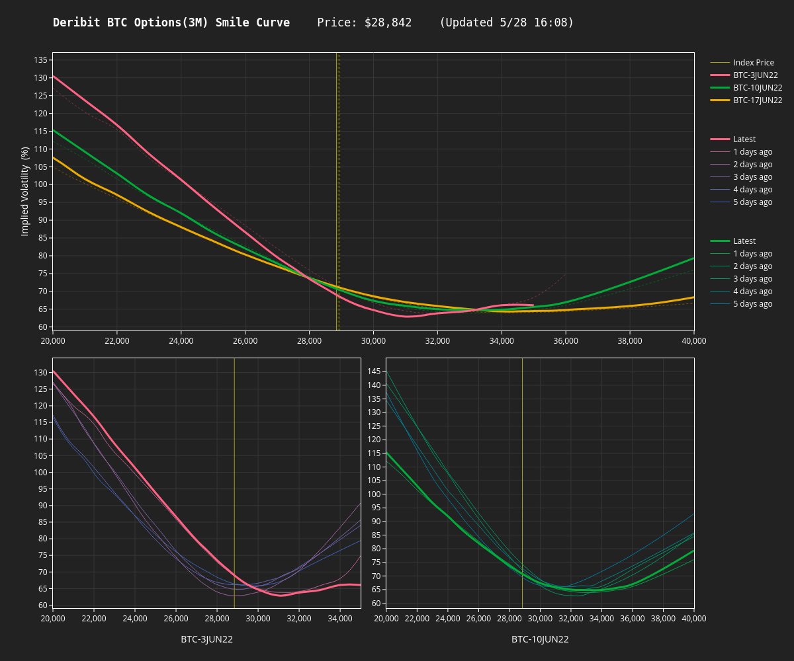Click the '(Updated 5/28 16:08)' timestamp
This screenshot has height=661, width=794.
pos(507,22)
